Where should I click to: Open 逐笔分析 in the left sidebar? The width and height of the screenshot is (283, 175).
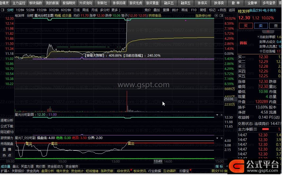click(7, 120)
